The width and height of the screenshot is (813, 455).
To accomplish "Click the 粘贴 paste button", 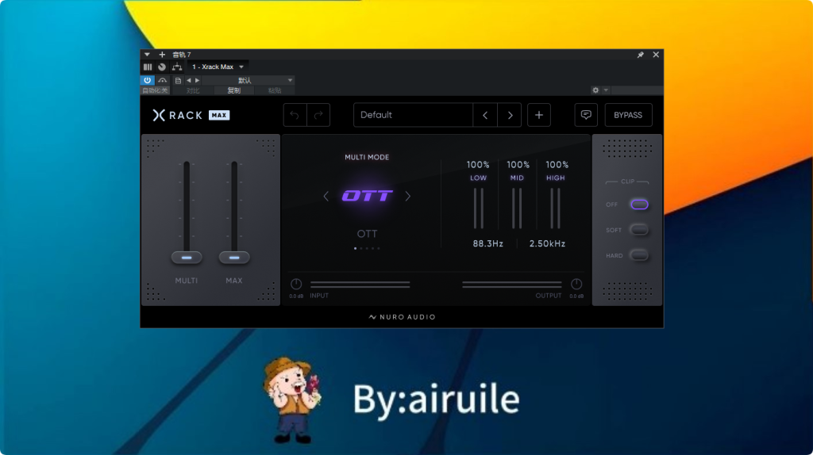I will (x=274, y=90).
